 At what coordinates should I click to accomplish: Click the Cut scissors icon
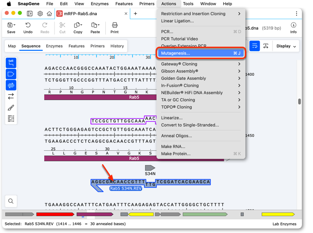[x=62, y=25]
